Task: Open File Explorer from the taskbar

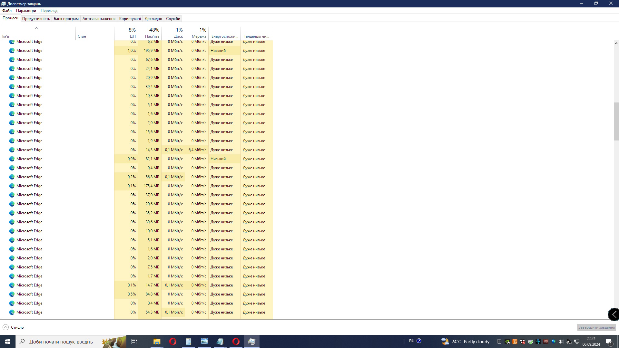Action: (157, 342)
